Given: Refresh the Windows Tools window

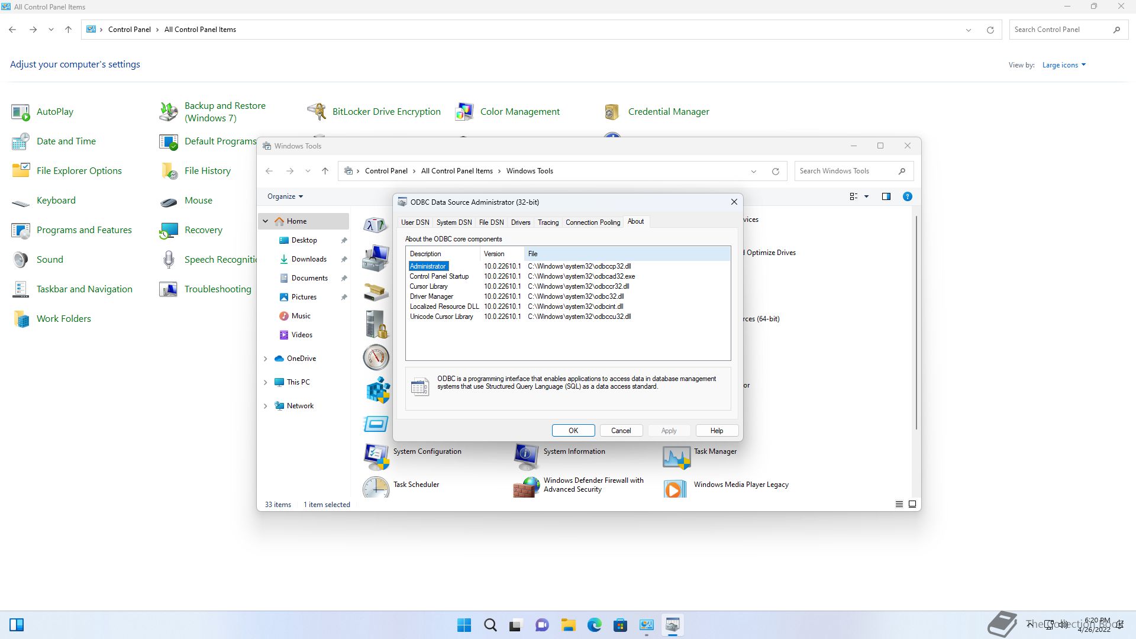Looking at the screenshot, I should pos(775,171).
